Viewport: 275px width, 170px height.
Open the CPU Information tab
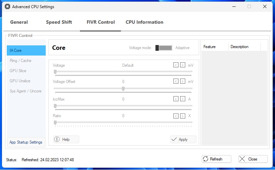145,22
